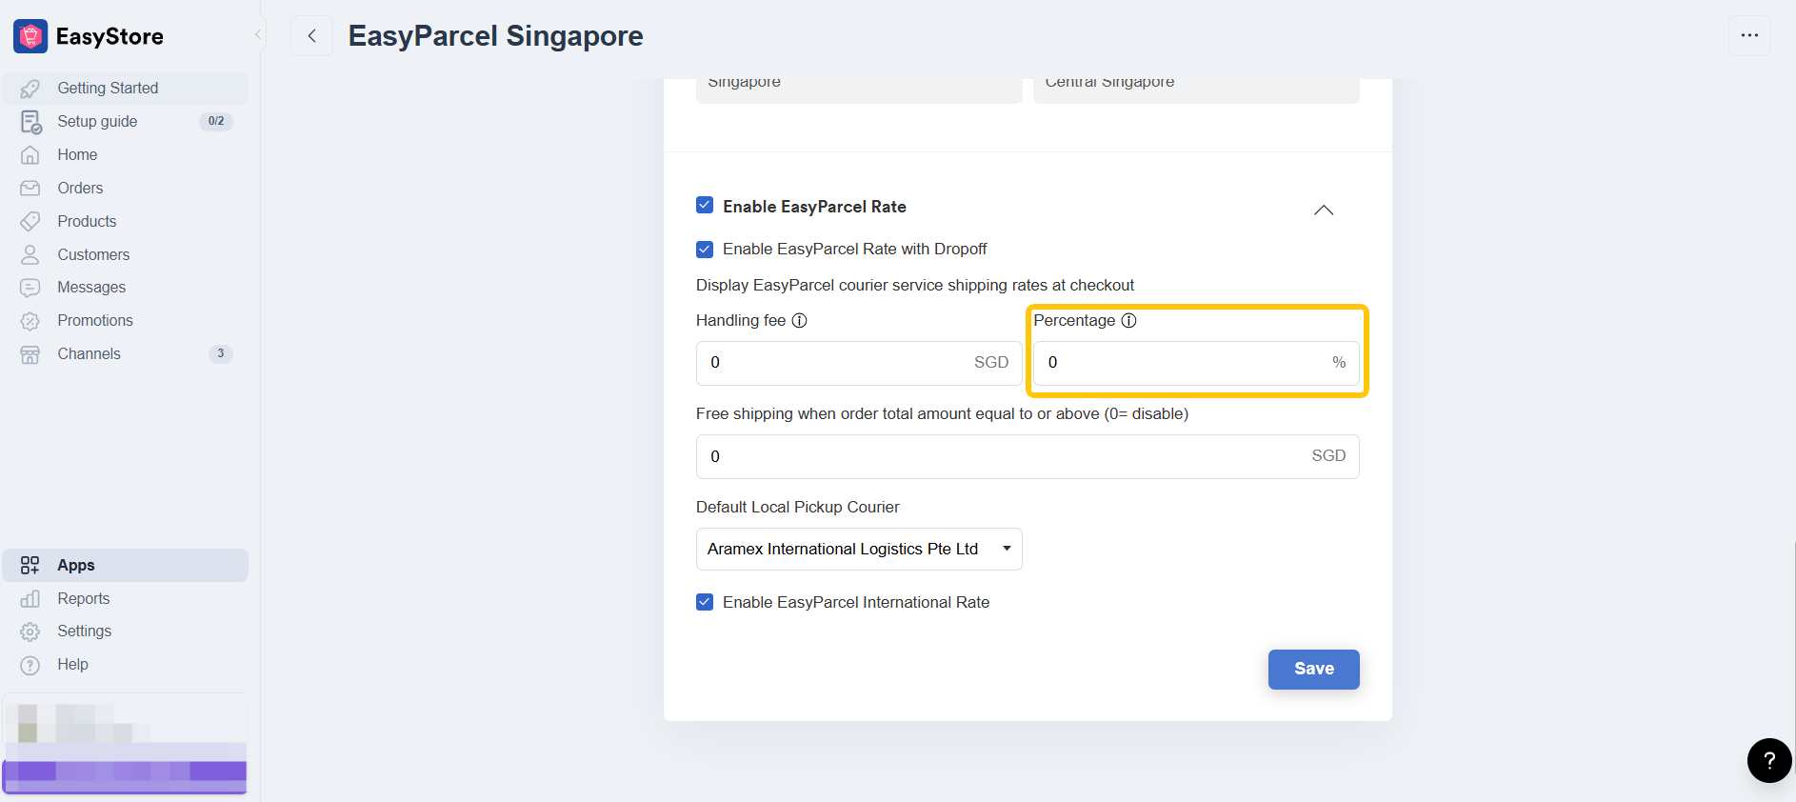Screen dimensions: 1796x802
Task: Click the Handling fee SGD input
Action: [x=859, y=363]
